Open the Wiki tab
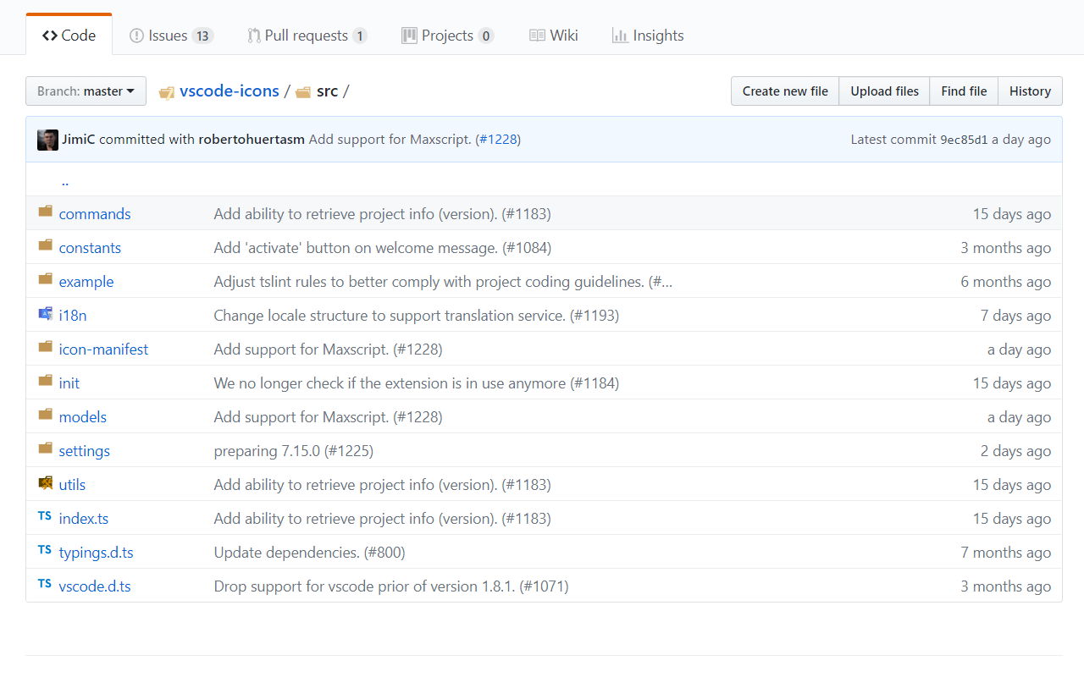Screen dimensions: 1084x677 coord(554,36)
